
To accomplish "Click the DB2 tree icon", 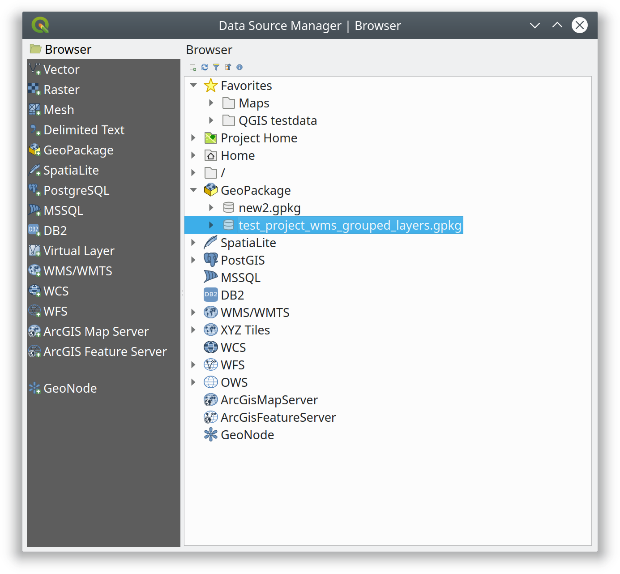I will 211,295.
